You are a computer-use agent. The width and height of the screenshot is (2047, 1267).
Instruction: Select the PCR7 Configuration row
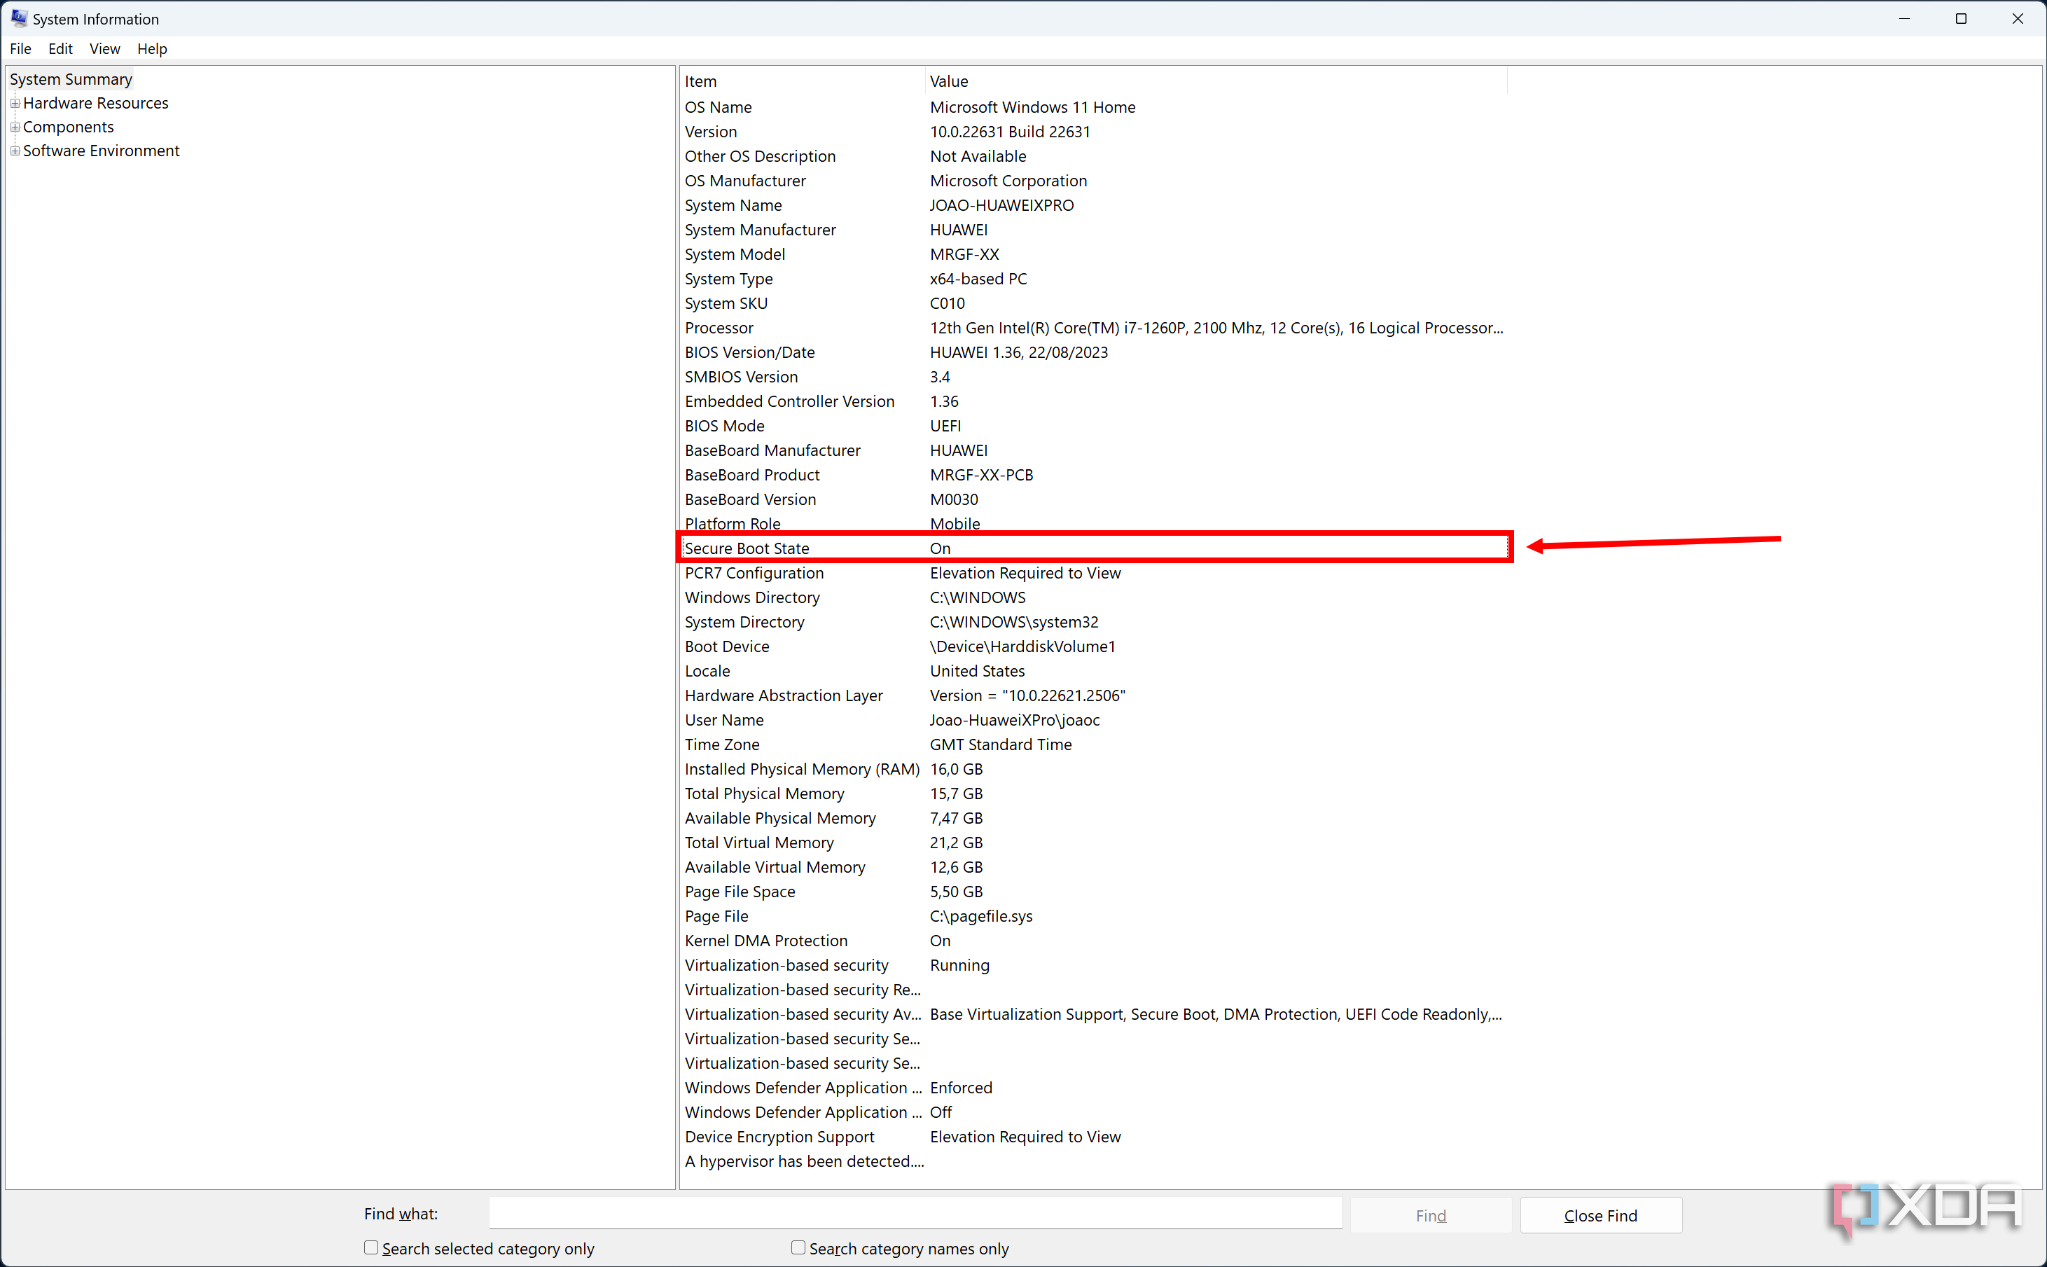point(1093,573)
